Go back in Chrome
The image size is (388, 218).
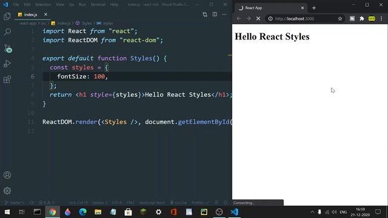coord(238,19)
